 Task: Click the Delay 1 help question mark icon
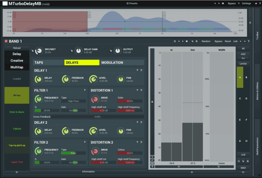[137, 71]
